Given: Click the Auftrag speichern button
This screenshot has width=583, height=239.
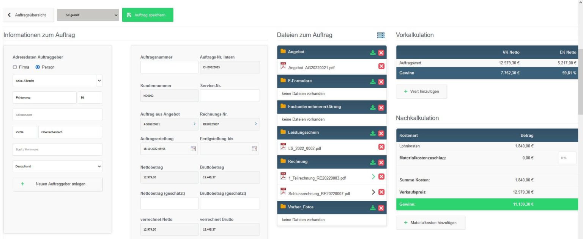Looking at the screenshot, I should coord(147,14).
